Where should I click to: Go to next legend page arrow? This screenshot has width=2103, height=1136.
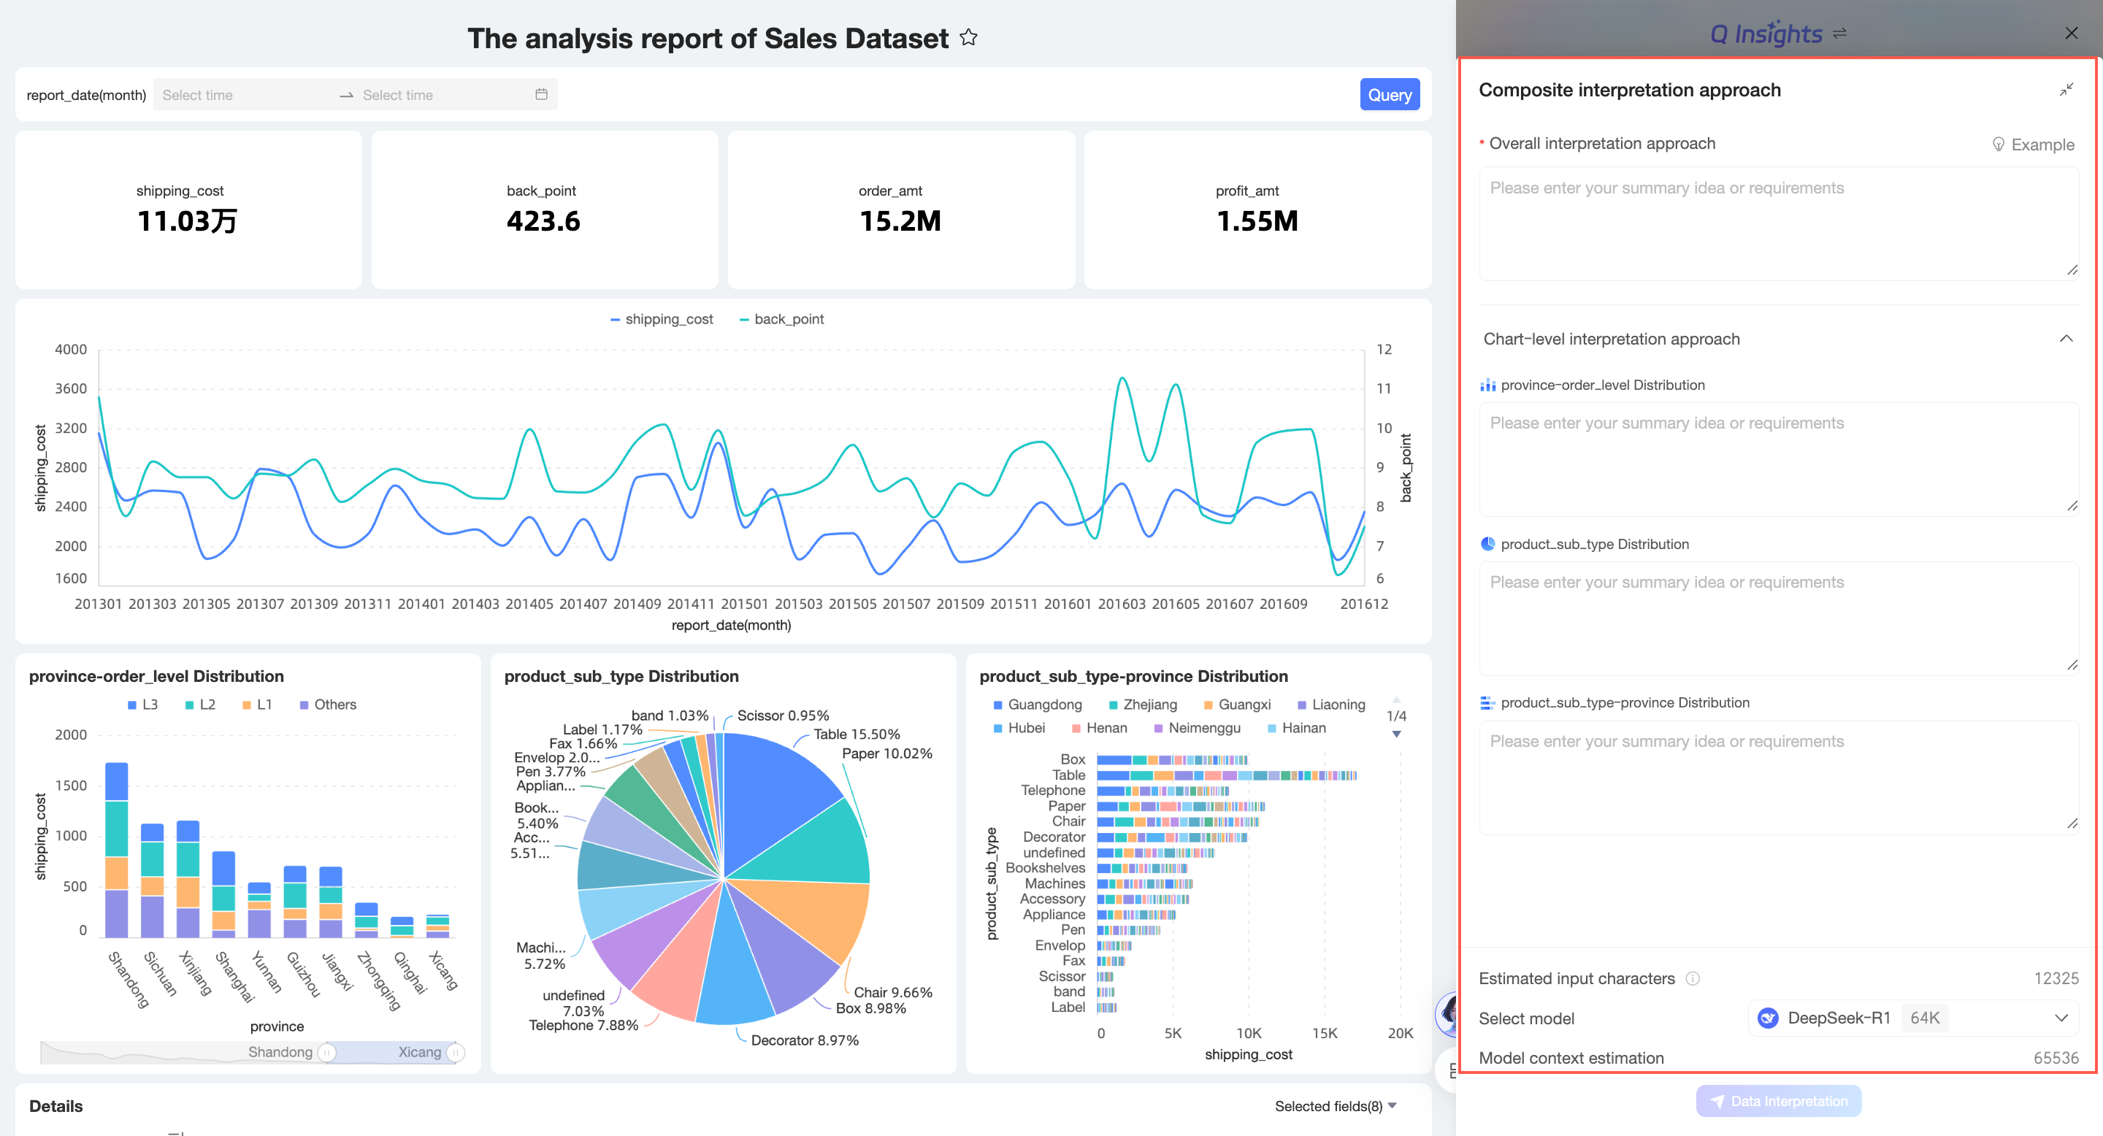click(1397, 734)
